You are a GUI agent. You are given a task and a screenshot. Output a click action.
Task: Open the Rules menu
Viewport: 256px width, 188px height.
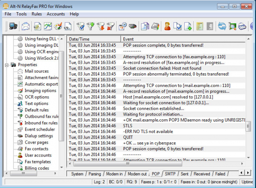[37, 14]
